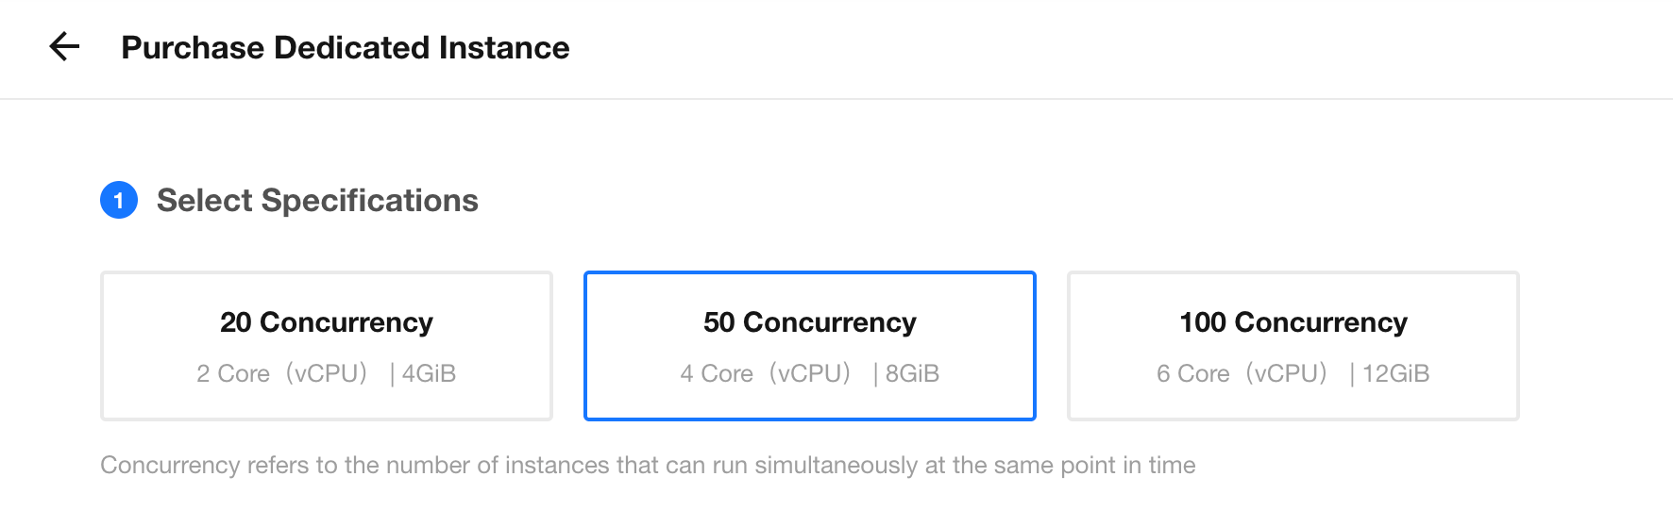The width and height of the screenshot is (1673, 526).
Task: Click the concurrency explanation hint text
Action: [648, 465]
